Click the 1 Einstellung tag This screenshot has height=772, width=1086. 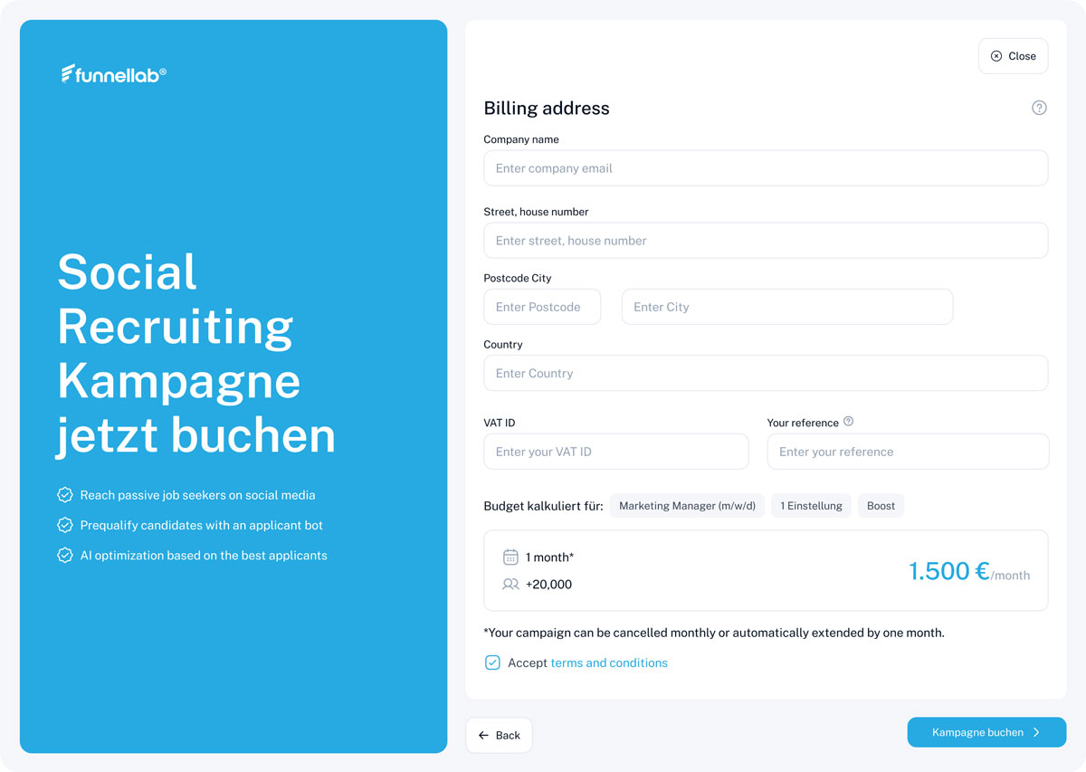point(811,506)
